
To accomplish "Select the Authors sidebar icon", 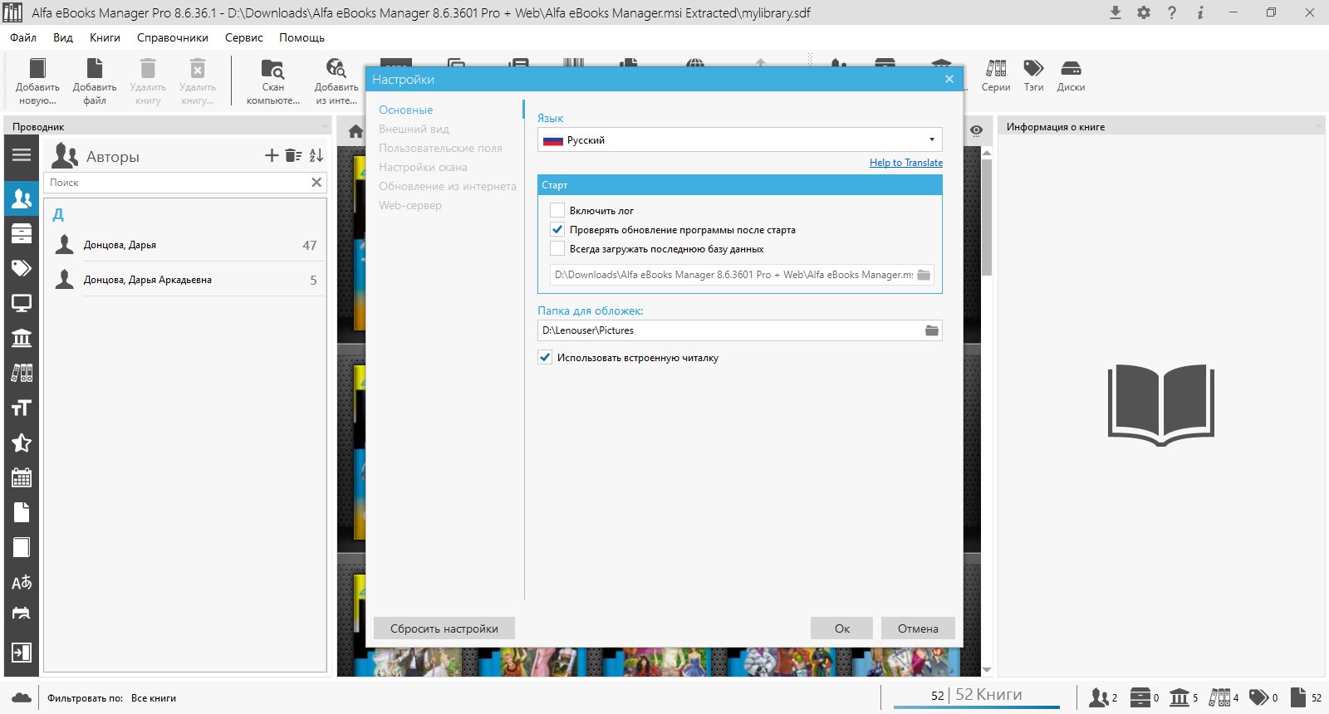I will pyautogui.click(x=22, y=198).
